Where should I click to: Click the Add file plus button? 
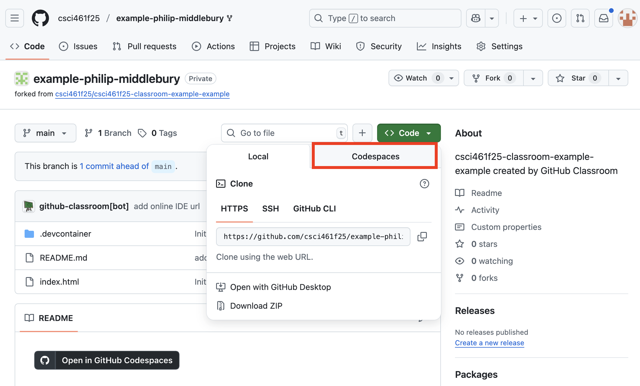click(x=362, y=133)
